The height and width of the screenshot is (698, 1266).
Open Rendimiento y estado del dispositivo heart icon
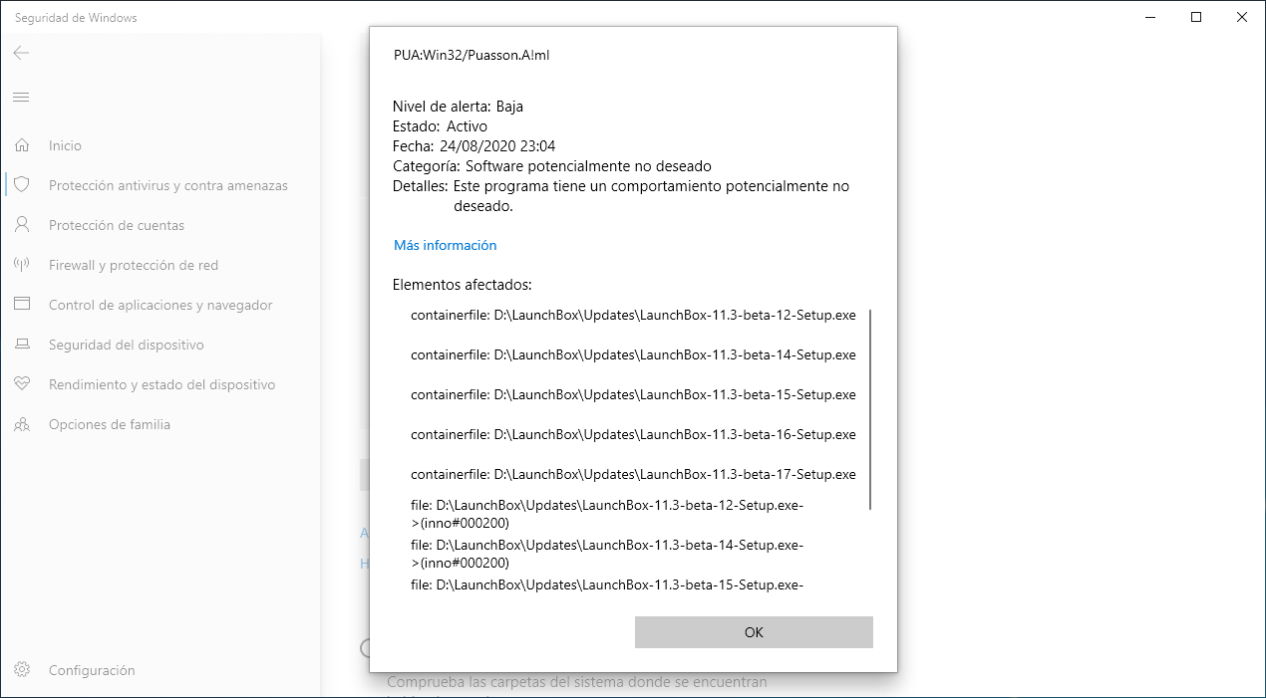click(22, 384)
